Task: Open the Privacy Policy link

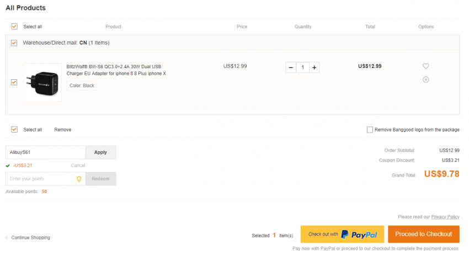Action: click(x=445, y=217)
